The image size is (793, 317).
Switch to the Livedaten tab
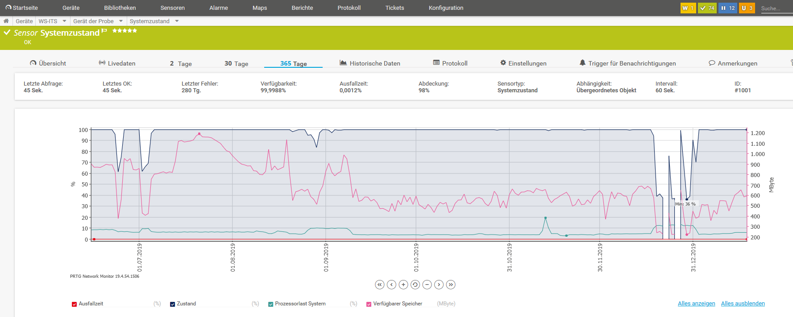[x=117, y=63]
